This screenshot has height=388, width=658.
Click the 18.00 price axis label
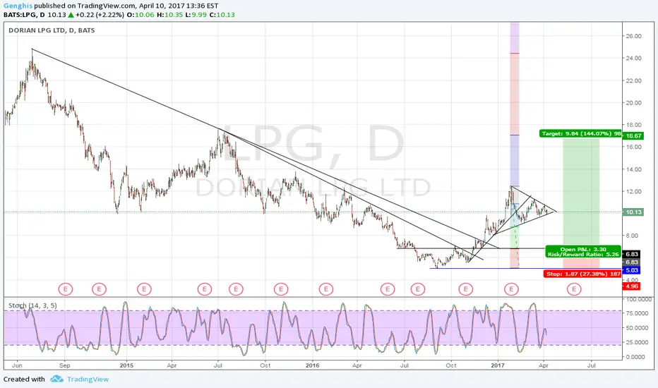(x=634, y=125)
